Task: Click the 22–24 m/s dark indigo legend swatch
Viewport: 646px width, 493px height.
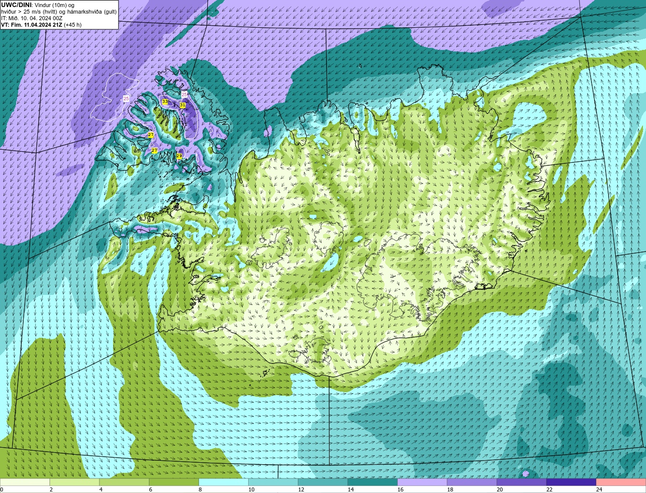Action: pos(571,482)
